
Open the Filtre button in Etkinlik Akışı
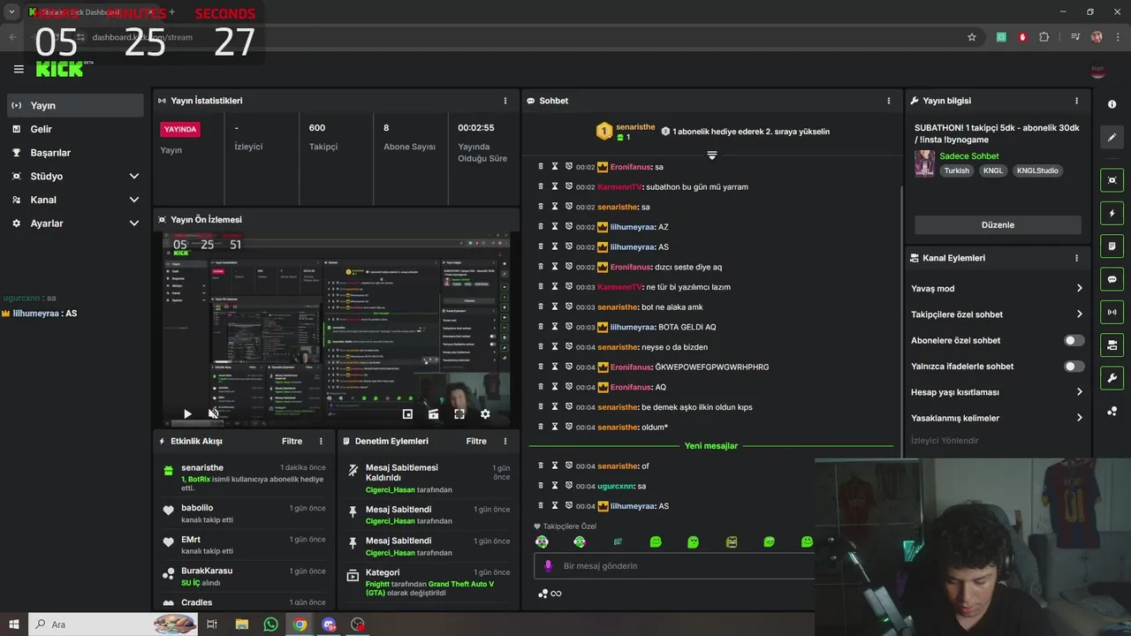click(292, 441)
